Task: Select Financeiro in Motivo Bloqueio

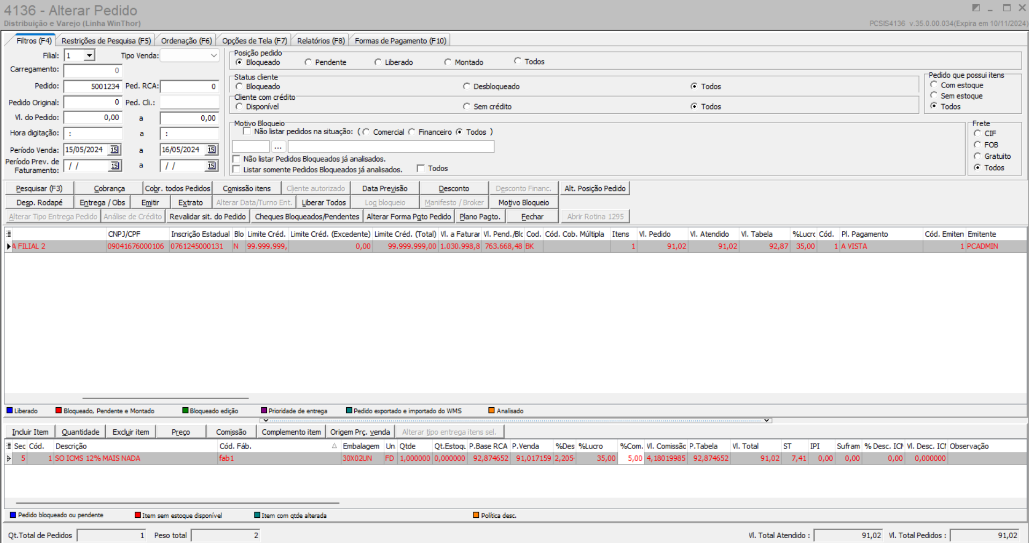Action: click(412, 132)
